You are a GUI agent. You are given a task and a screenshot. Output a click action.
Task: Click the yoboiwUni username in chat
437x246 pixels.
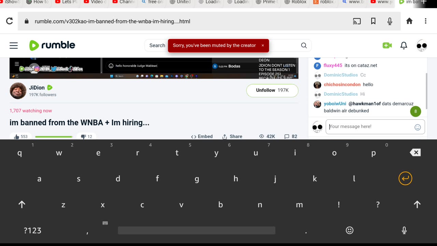[x=335, y=104]
